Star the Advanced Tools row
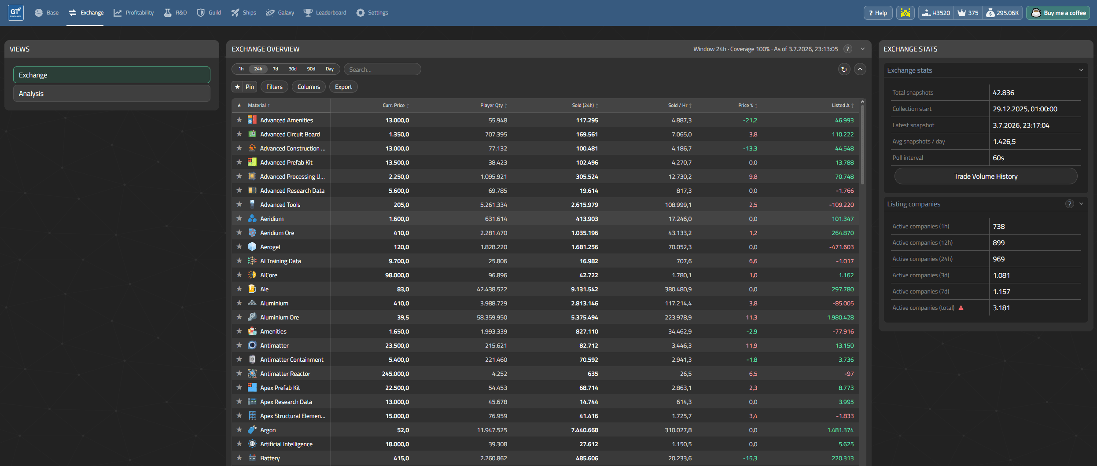 tap(239, 205)
